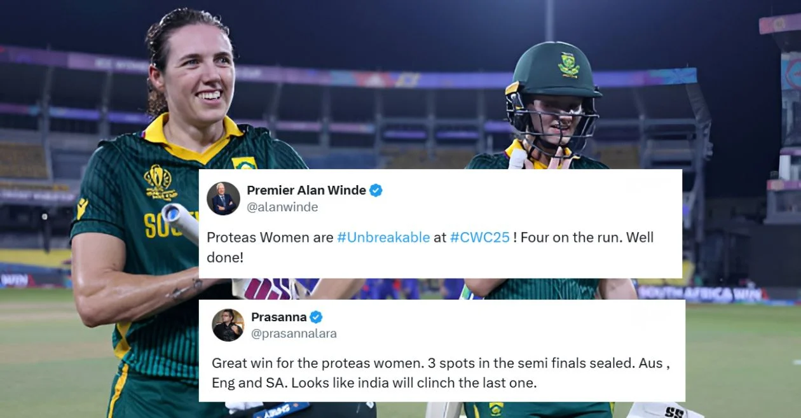Click the smiling player's face

pos(191,73)
